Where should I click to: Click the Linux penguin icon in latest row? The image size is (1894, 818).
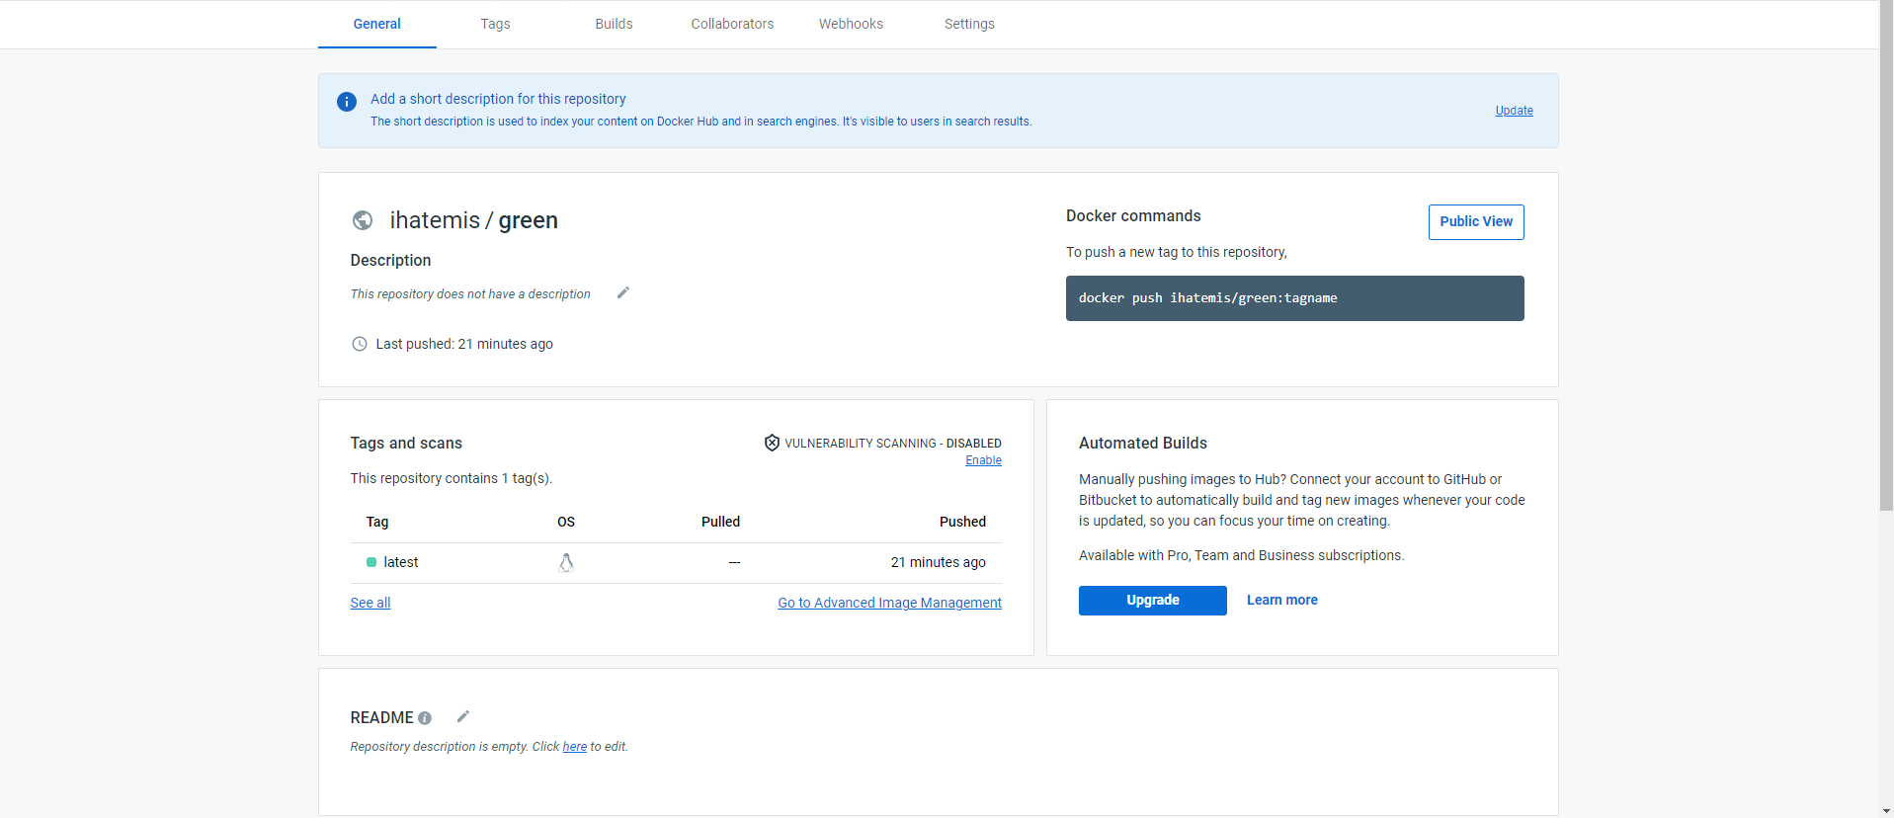[566, 562]
